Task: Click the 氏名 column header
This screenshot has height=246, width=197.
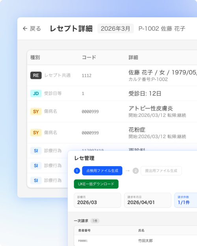Action: (141, 231)
